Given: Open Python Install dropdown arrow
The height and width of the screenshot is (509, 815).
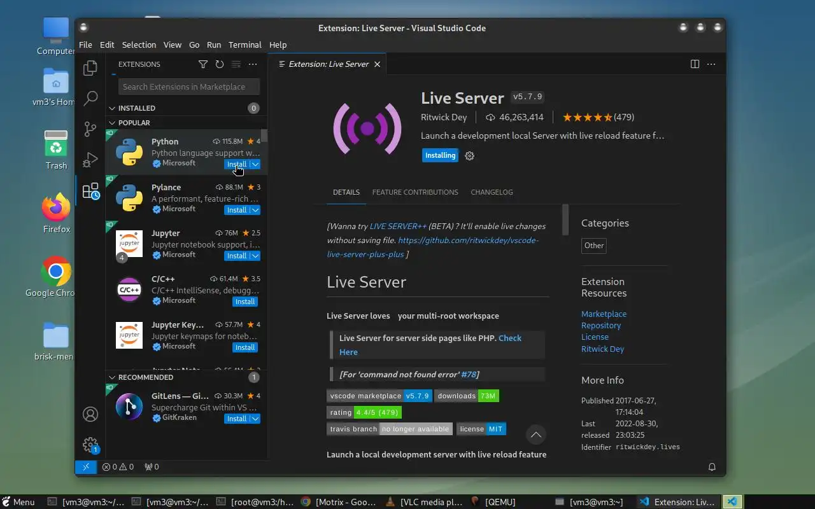Looking at the screenshot, I should coord(255,164).
